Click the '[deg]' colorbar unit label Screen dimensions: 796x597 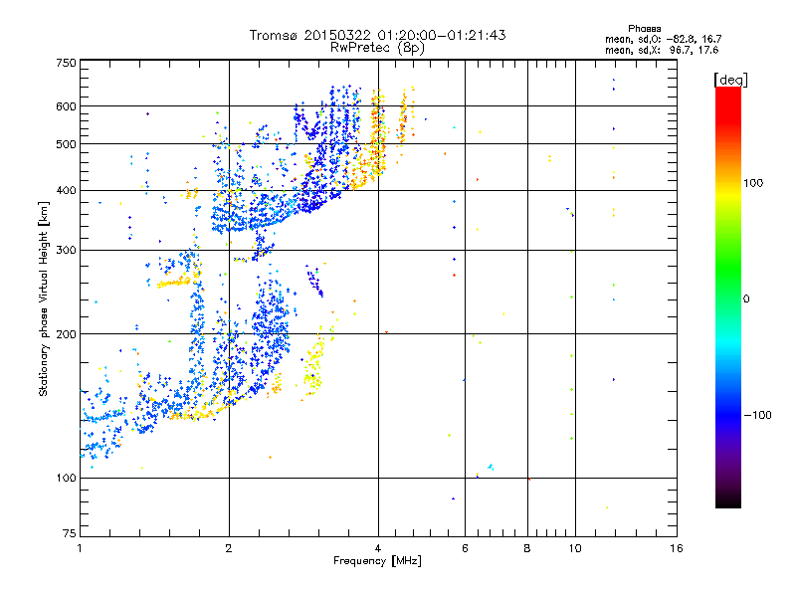pyautogui.click(x=730, y=80)
